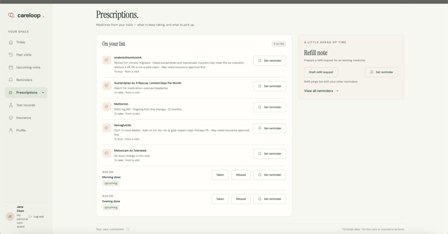Viewport: 448px width, 234px height.
Task: Click the Prescriptions pill icon in sidebar
Action: pos(11,93)
